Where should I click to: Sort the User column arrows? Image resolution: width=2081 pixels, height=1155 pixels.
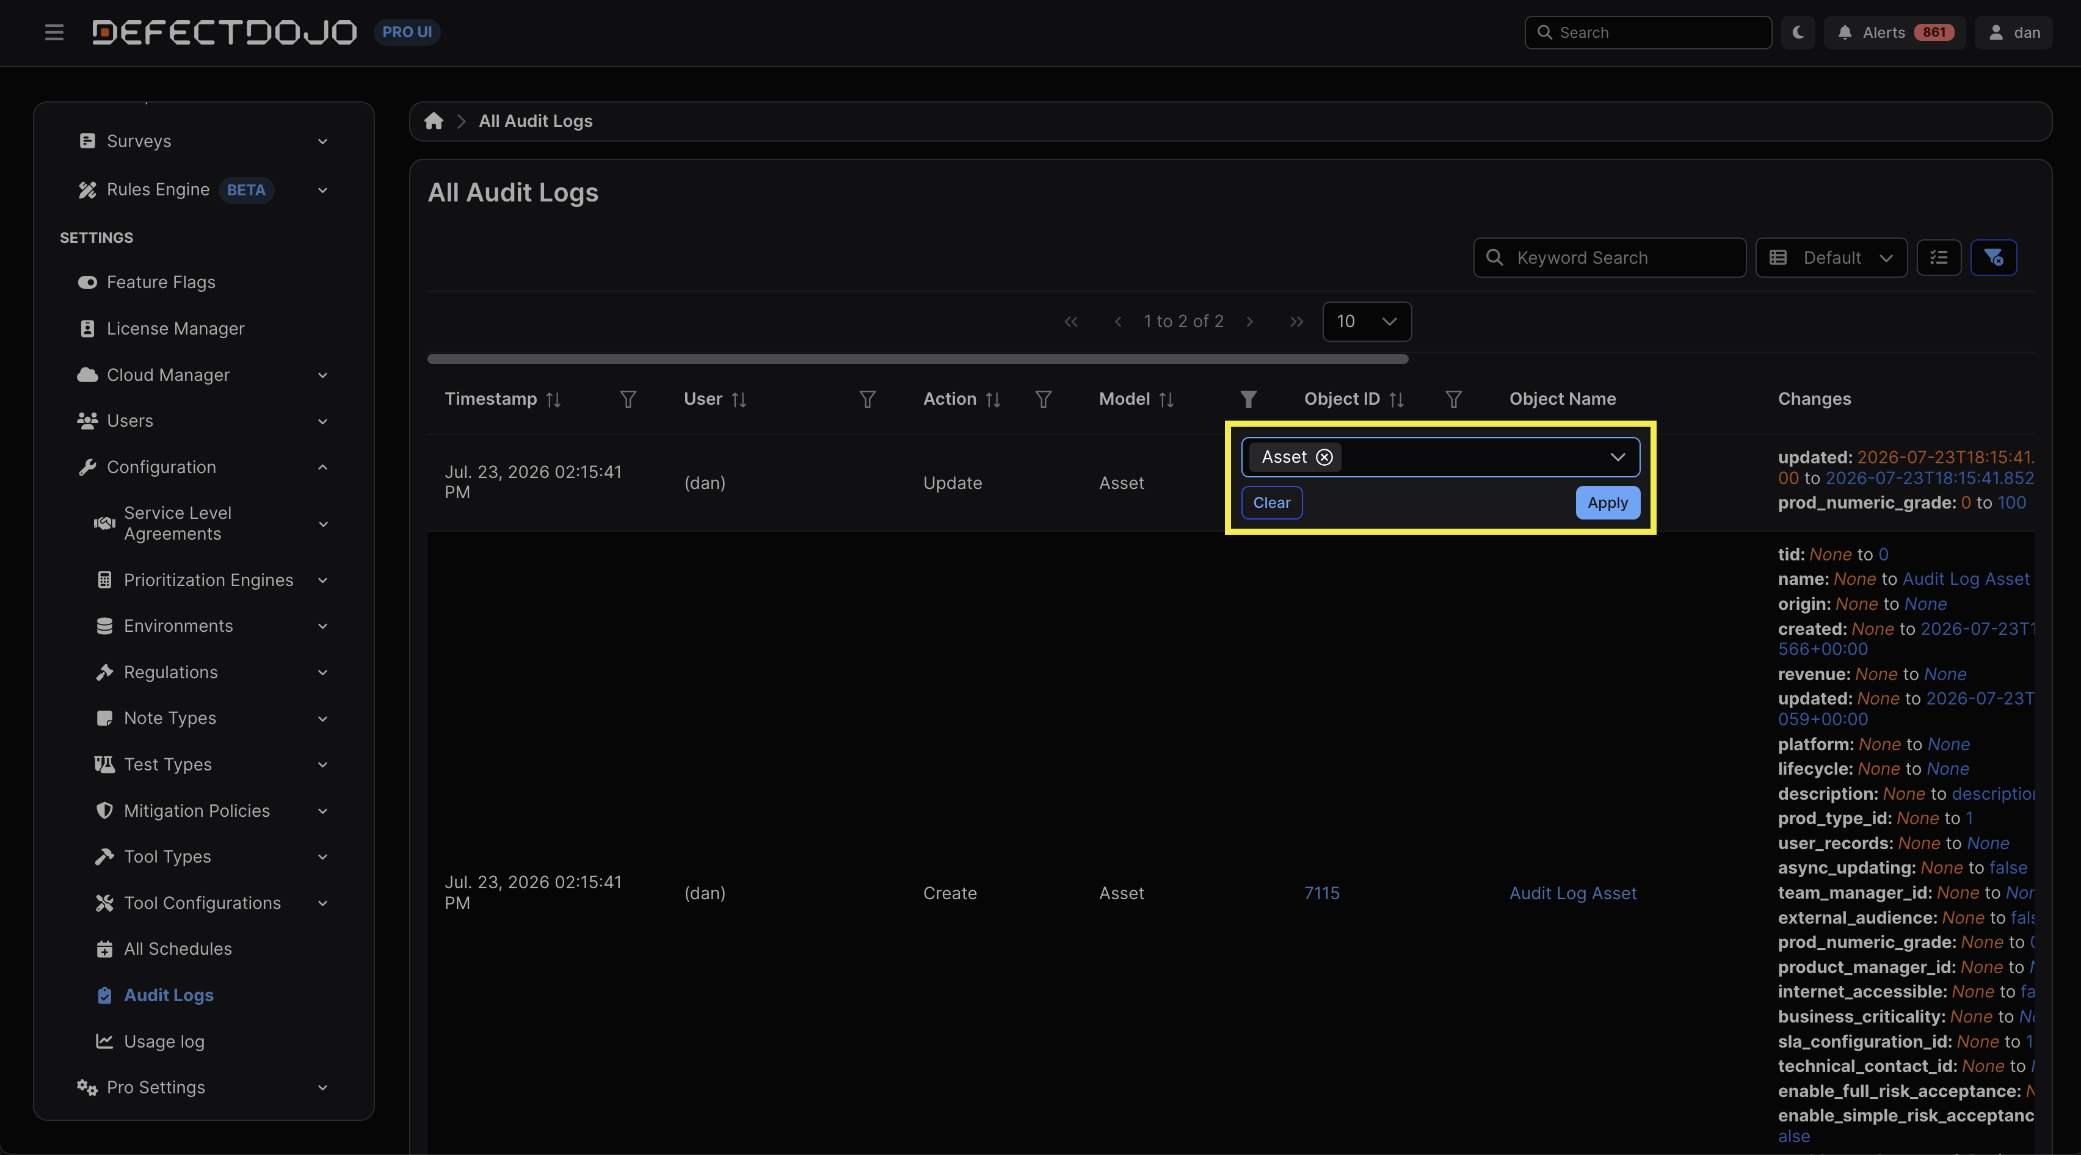pos(738,399)
